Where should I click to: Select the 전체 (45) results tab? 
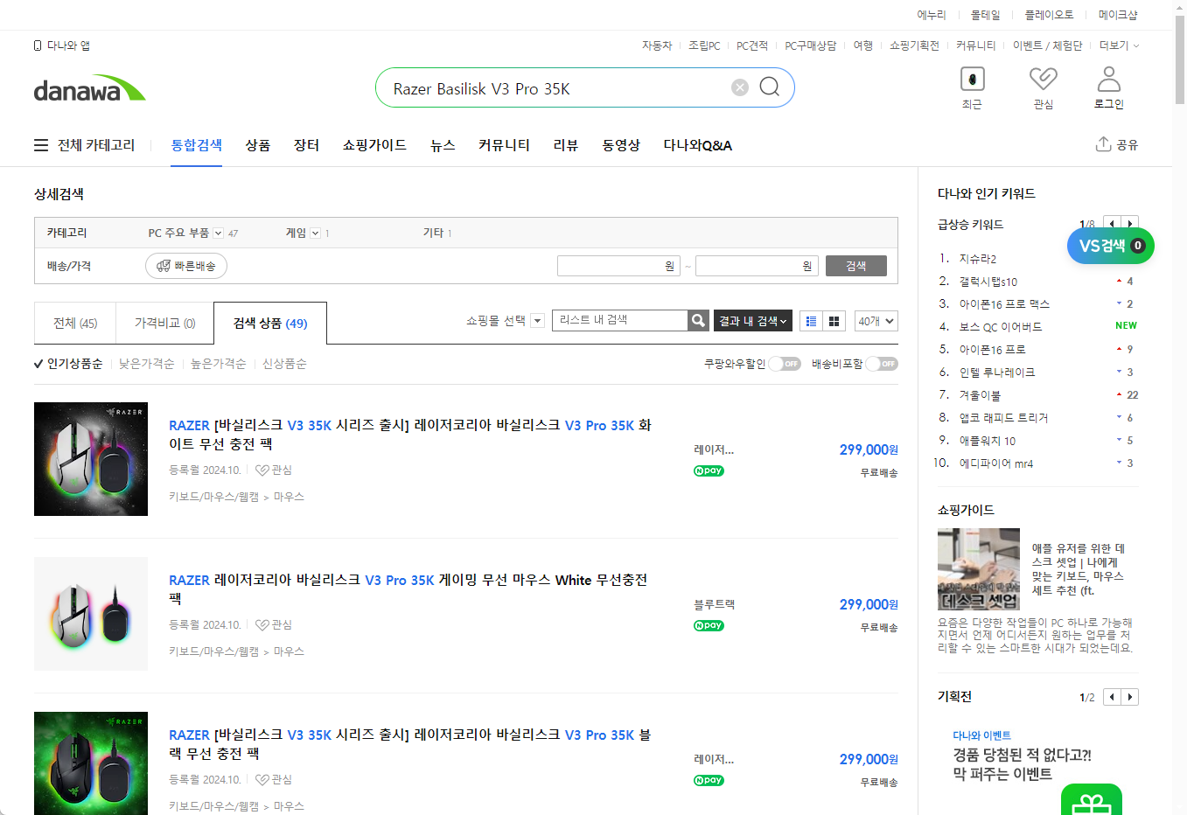pyautogui.click(x=75, y=324)
